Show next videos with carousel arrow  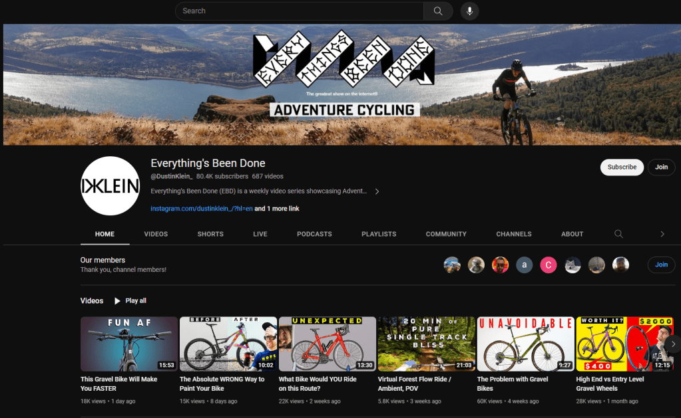(673, 344)
